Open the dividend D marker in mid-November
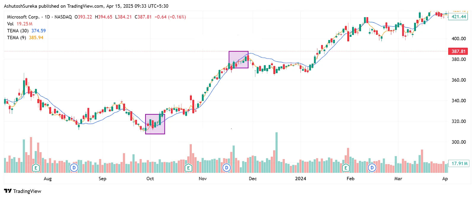Screen dimensions: 475x198 pyautogui.click(x=227, y=168)
